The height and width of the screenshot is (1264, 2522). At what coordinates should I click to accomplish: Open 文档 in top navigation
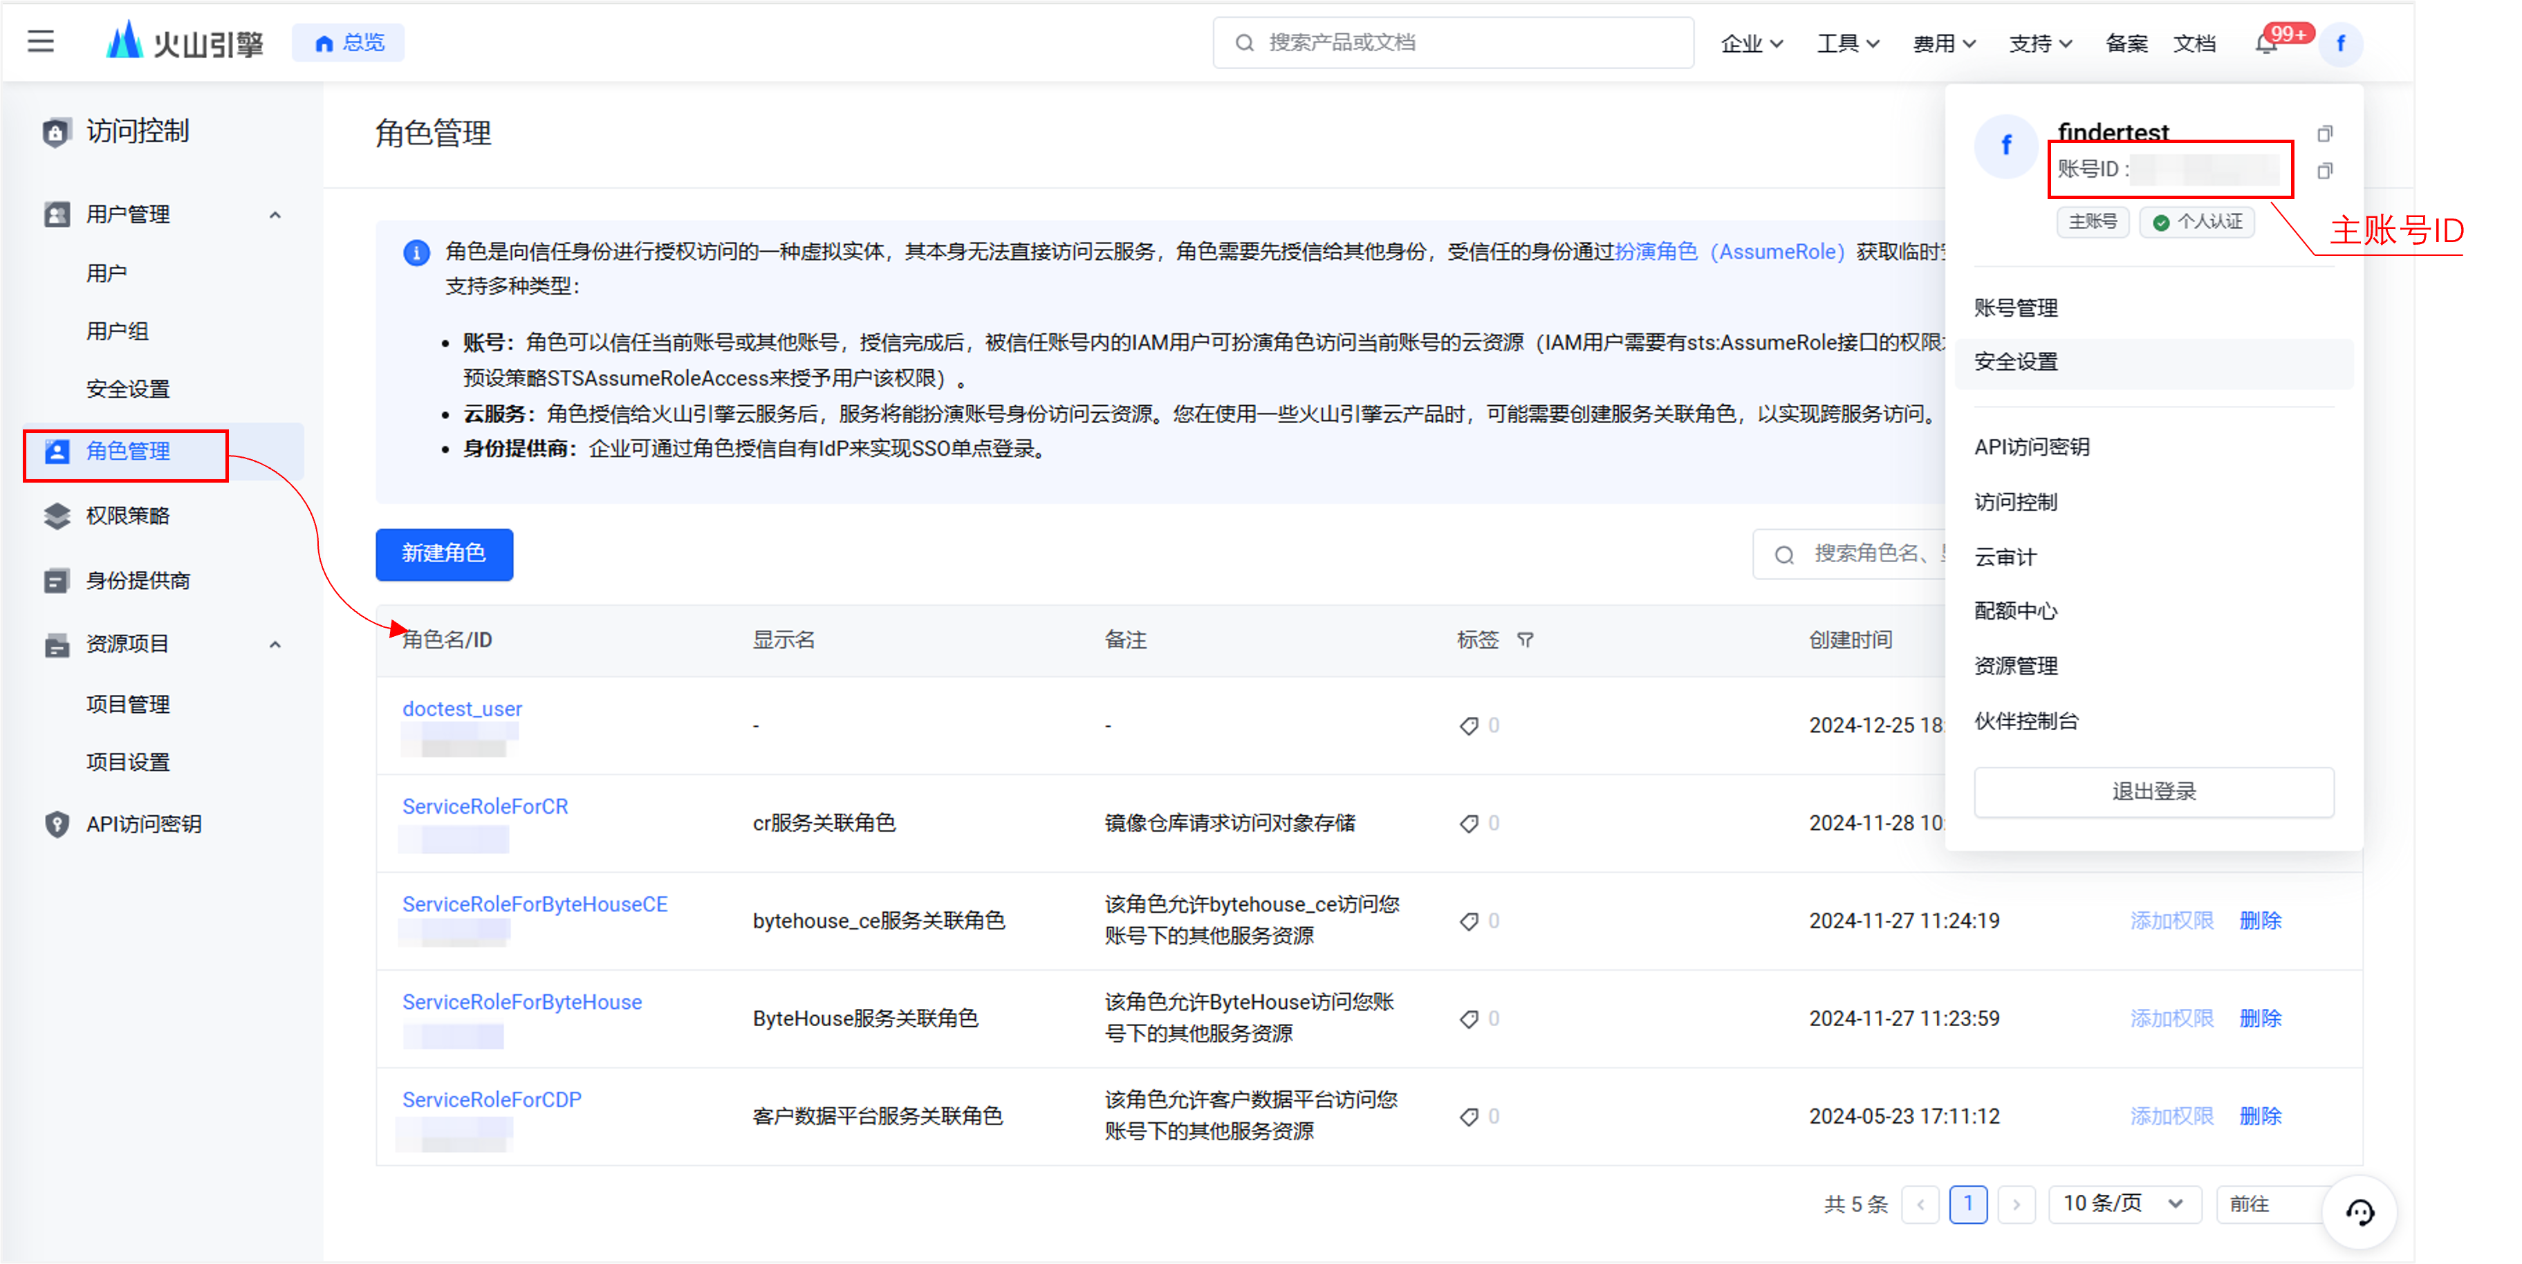coord(2194,43)
